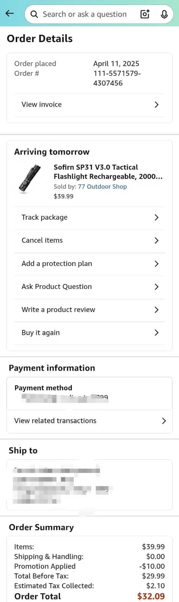Tap the Write a product review chevron
Viewport: 179px width, 602px height.
[157, 310]
